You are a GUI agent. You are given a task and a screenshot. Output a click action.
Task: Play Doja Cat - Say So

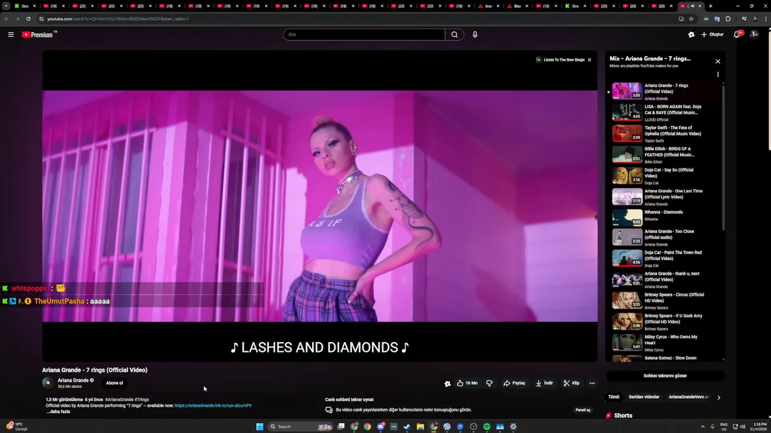[x=664, y=175]
